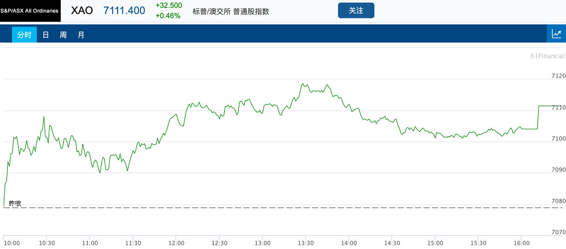Click the 关注 follow button
The image size is (566, 249).
pyautogui.click(x=356, y=10)
